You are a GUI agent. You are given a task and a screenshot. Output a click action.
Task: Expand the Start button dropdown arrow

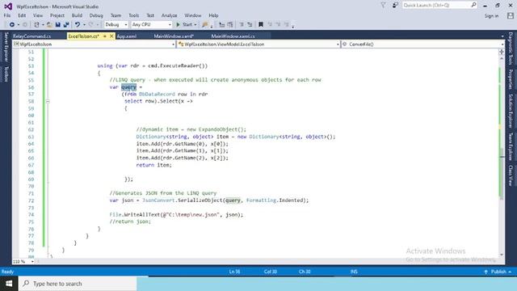coord(195,25)
